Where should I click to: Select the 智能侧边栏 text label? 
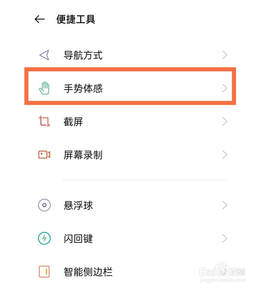click(x=88, y=272)
